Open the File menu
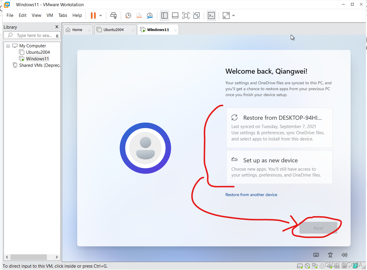Image resolution: width=367 pixels, height=270 pixels. click(x=10, y=15)
